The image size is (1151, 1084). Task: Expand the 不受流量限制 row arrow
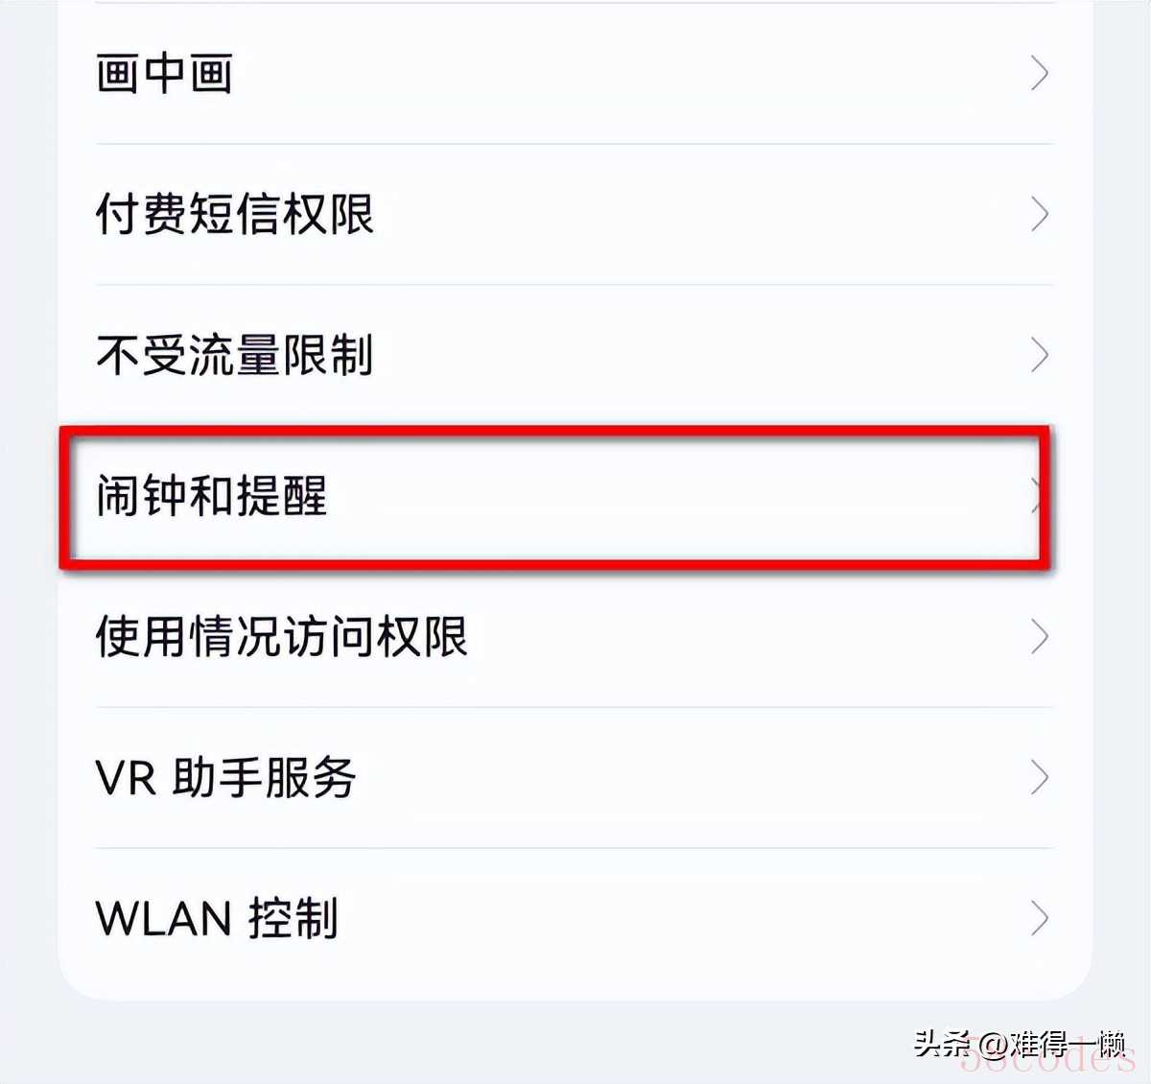pos(1039,355)
